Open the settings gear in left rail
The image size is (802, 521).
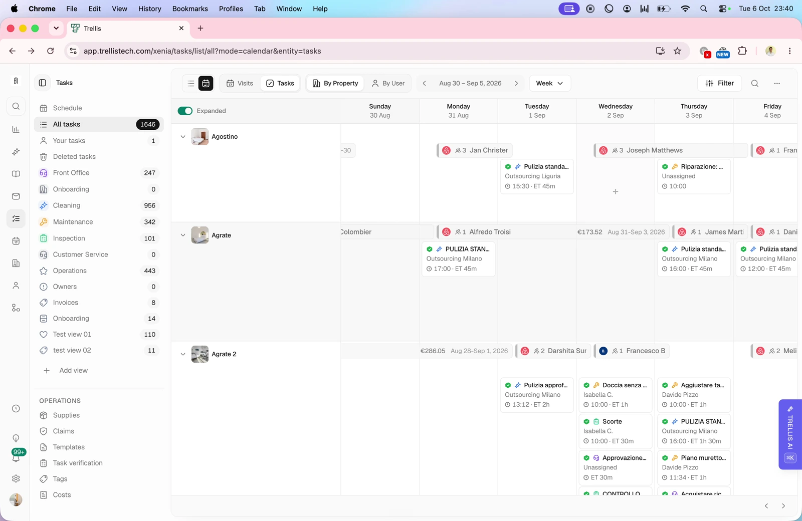16,478
